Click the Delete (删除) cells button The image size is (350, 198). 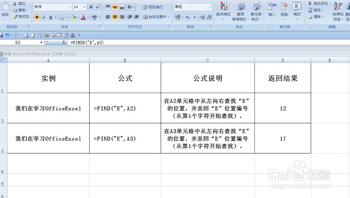click(x=284, y=11)
